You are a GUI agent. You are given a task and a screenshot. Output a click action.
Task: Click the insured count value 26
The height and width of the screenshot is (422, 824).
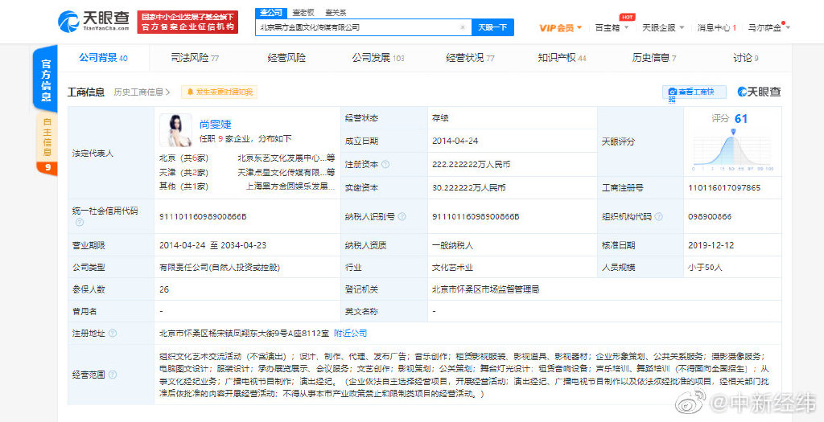pyautogui.click(x=164, y=289)
